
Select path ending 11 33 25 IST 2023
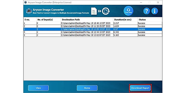[x=87, y=26]
